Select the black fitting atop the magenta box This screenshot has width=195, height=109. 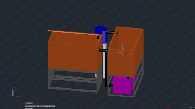click(x=128, y=78)
